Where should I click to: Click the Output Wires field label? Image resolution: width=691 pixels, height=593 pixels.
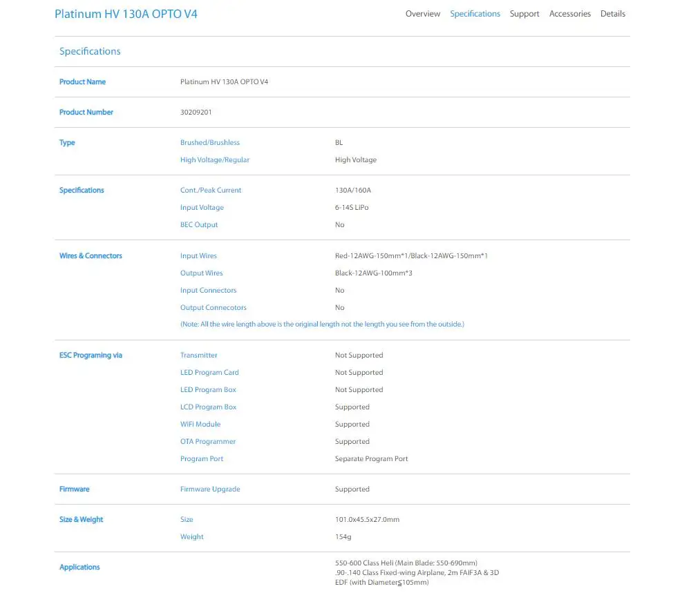[201, 273]
